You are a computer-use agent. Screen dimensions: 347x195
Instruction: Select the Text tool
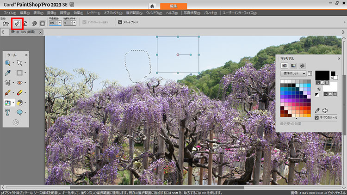click(7, 112)
